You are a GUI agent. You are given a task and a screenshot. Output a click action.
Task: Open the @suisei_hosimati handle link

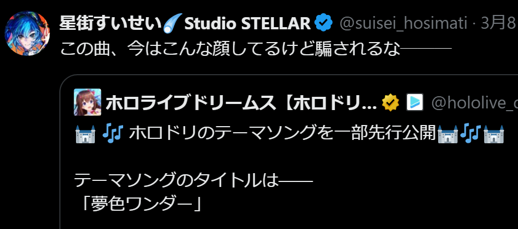click(403, 23)
